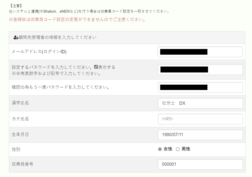This screenshot has width=252, height=177.
Task: Click the red warning text about 従業員コード設定
Action: pyautogui.click(x=77, y=19)
